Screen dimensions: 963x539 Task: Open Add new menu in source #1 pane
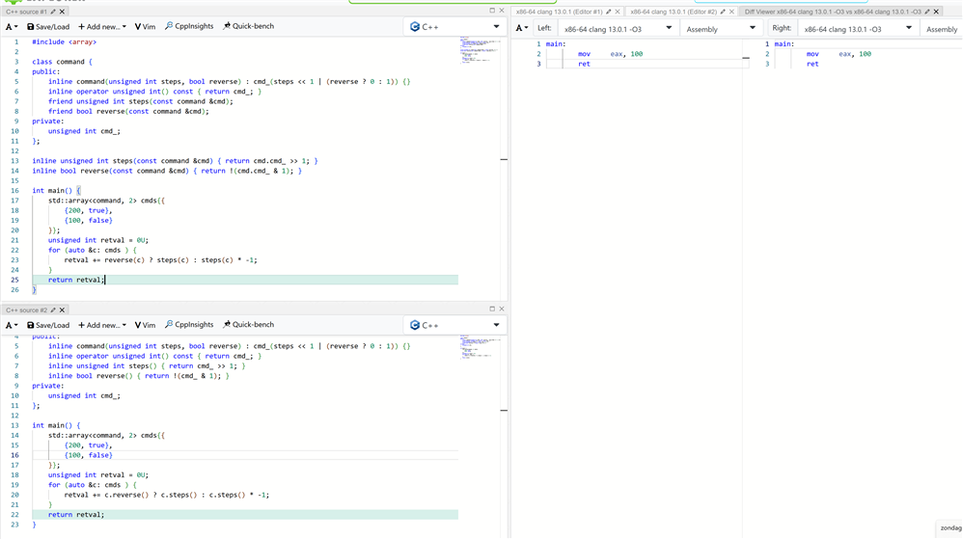point(102,27)
